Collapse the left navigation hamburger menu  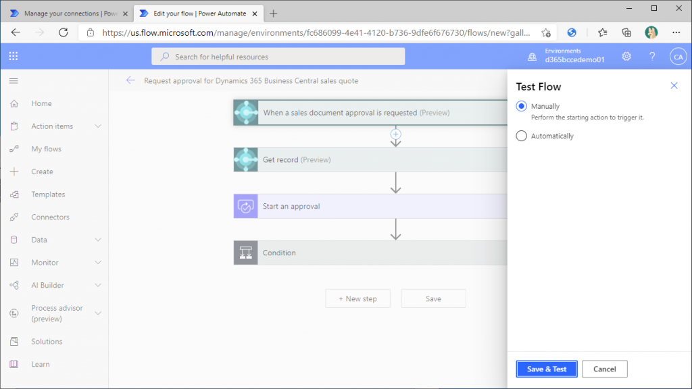(x=14, y=81)
